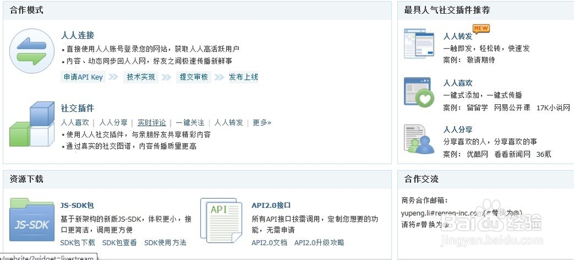The width and height of the screenshot is (574, 260).
Task: Click the 一键式添加，一键式传播 description
Action: coord(483,95)
